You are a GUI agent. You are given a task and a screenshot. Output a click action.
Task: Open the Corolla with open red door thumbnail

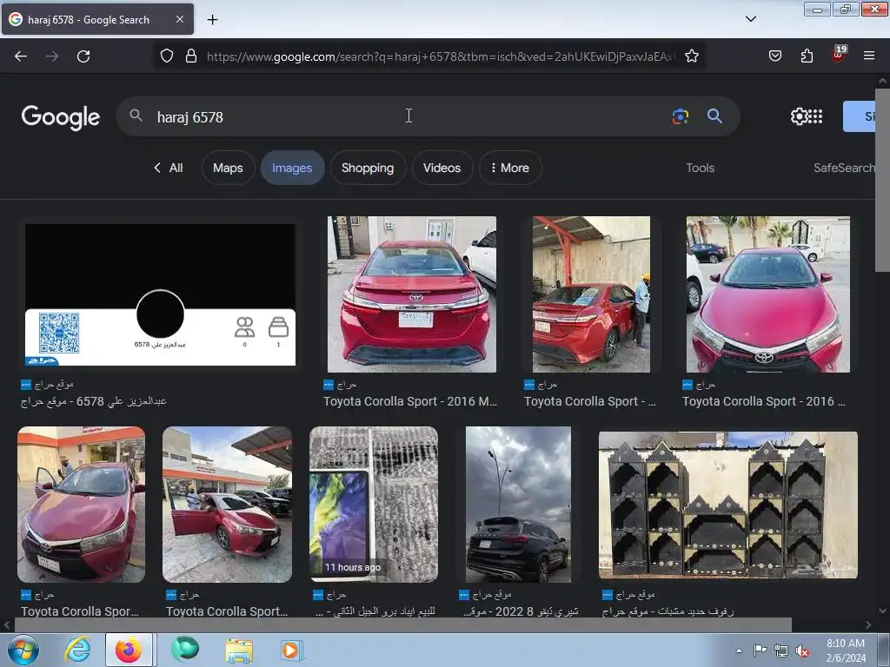pyautogui.click(x=227, y=505)
